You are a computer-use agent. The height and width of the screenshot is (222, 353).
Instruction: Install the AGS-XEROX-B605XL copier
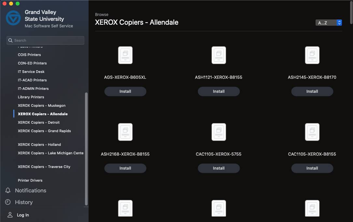tap(125, 91)
